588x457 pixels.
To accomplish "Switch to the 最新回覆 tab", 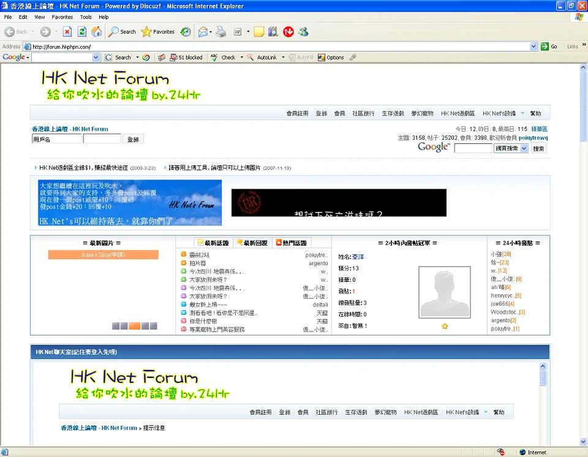I will click(x=254, y=241).
